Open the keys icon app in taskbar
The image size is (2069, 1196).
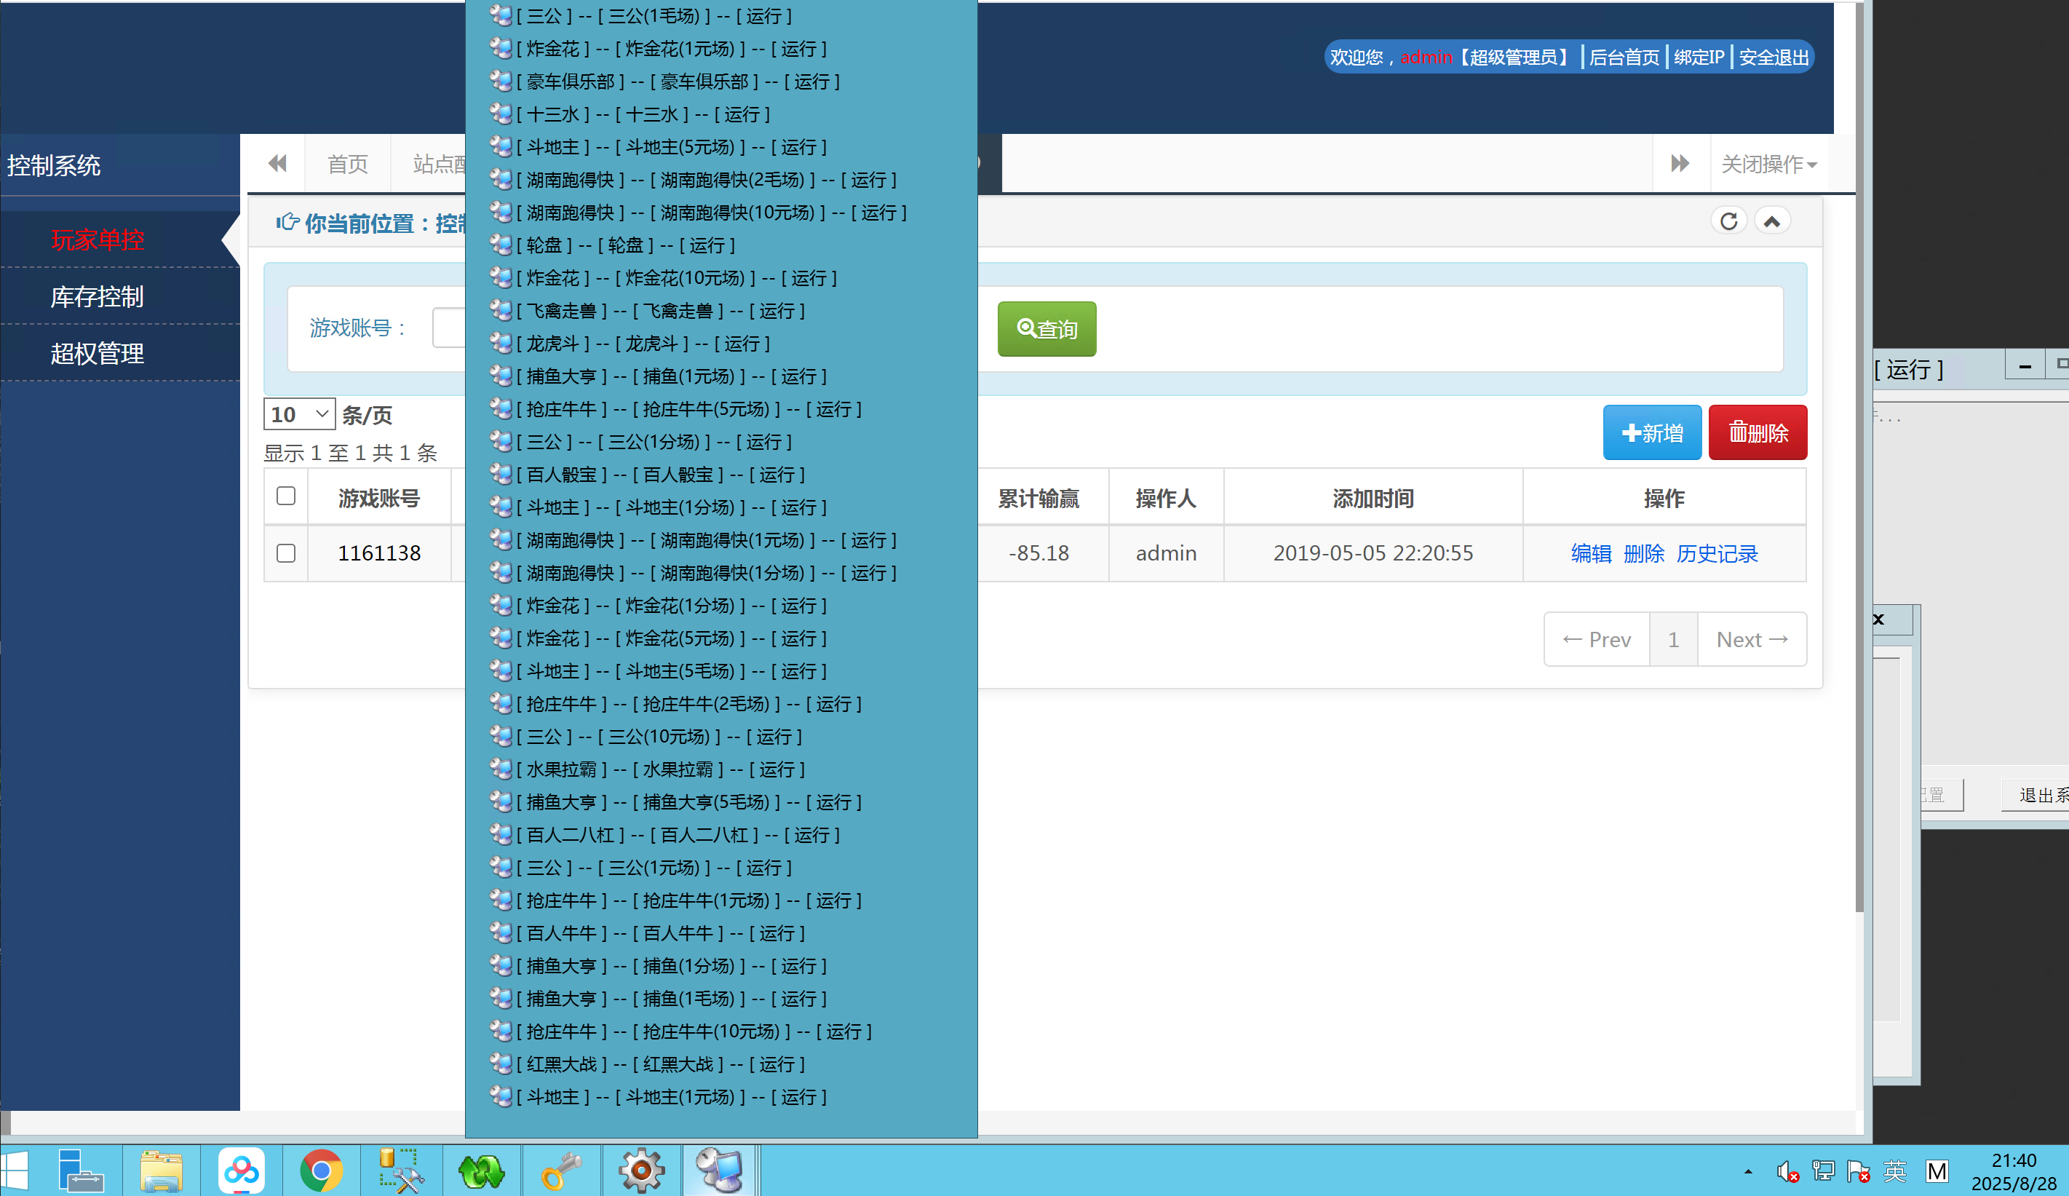[x=562, y=1171]
